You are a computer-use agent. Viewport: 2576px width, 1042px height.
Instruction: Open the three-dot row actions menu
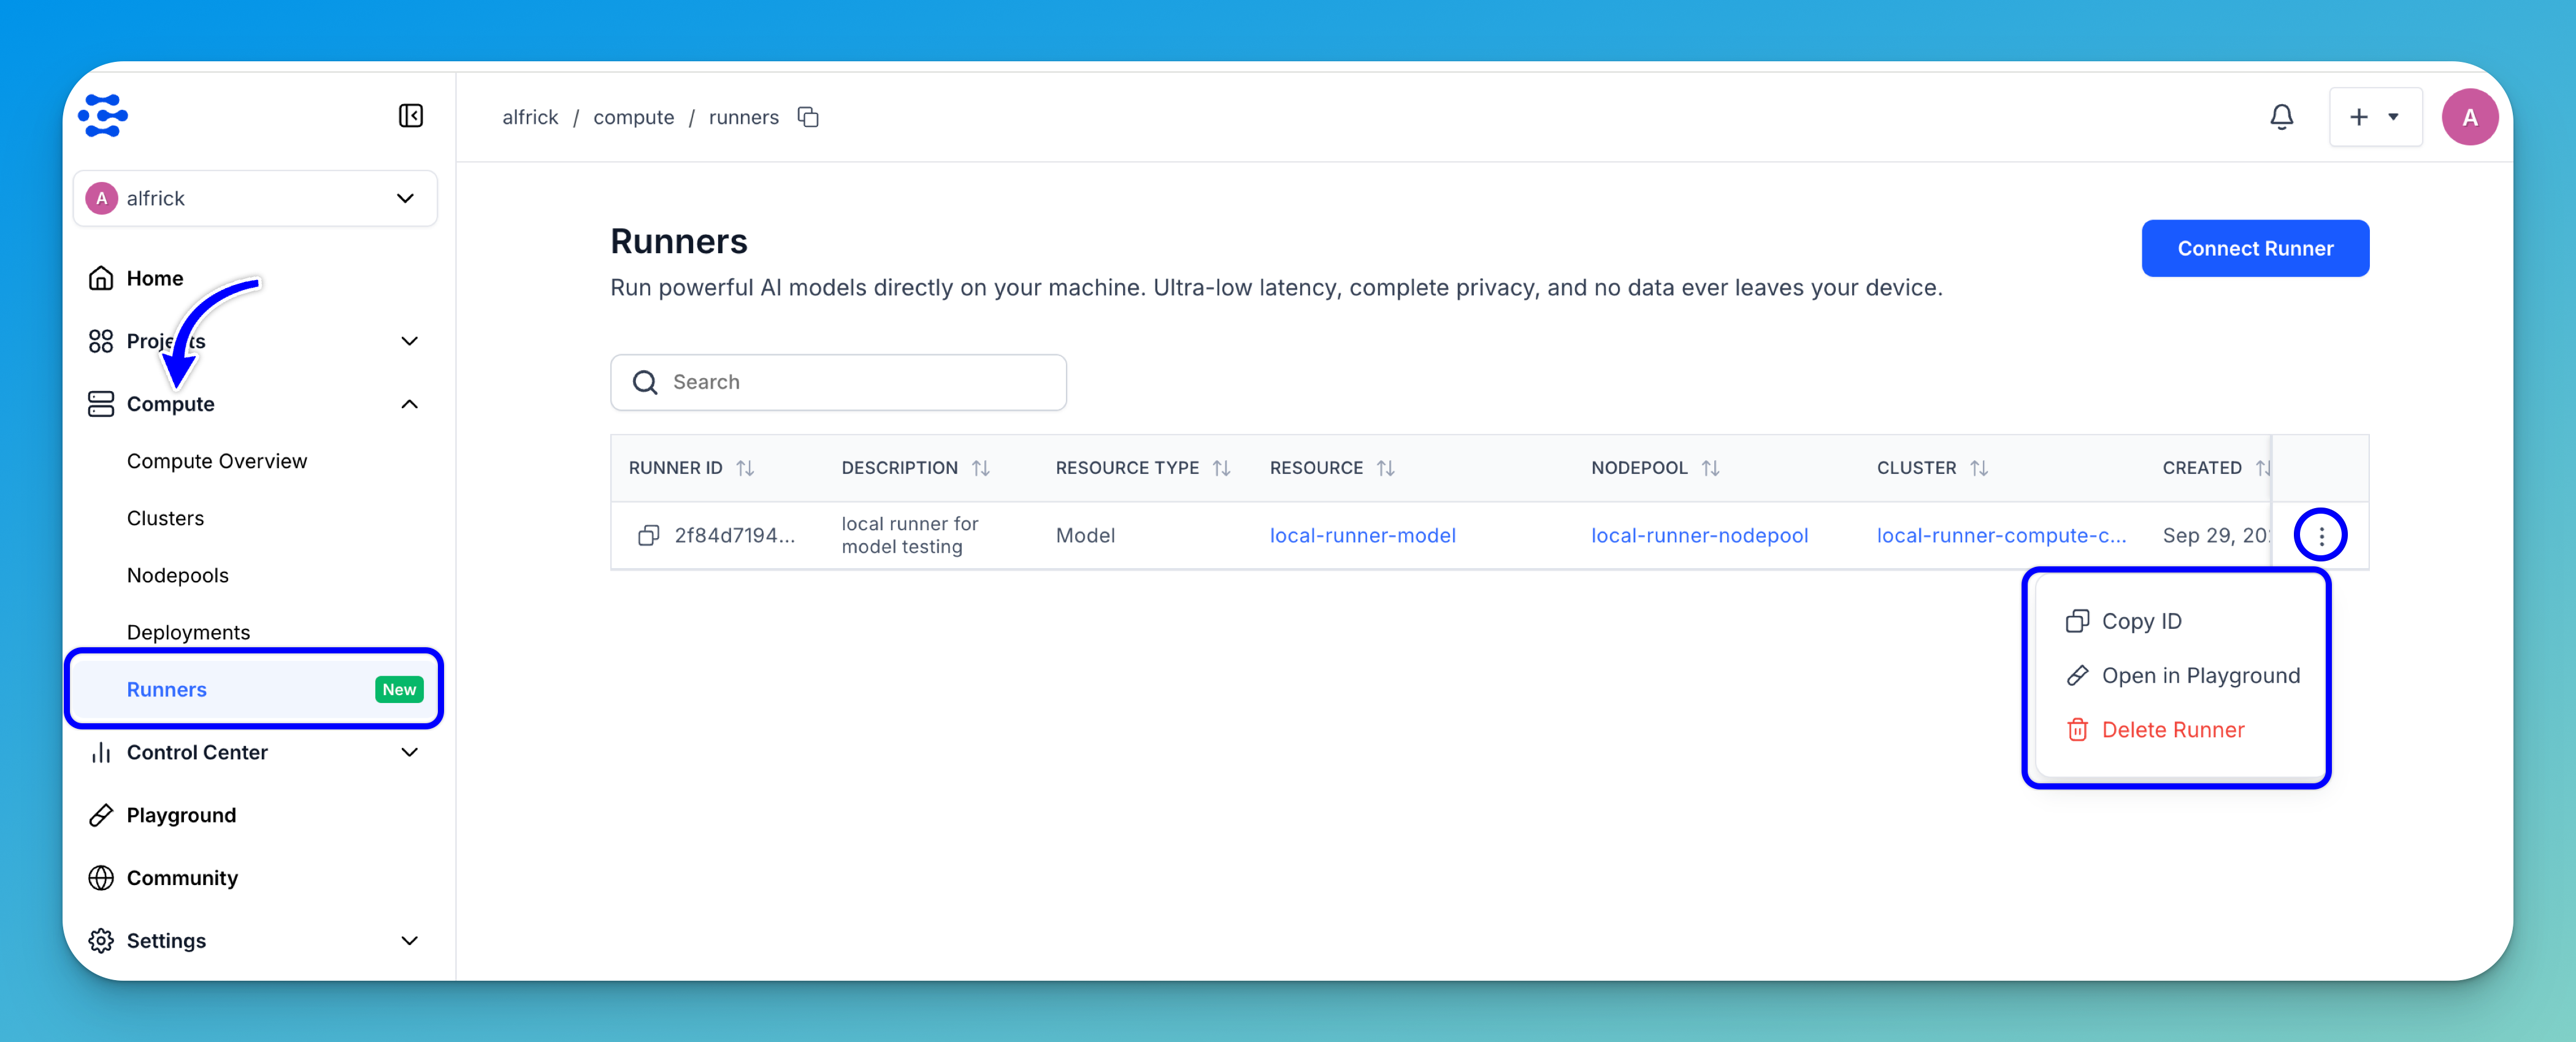[x=2321, y=536]
